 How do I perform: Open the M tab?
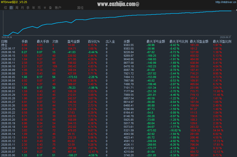click(x=45, y=8)
